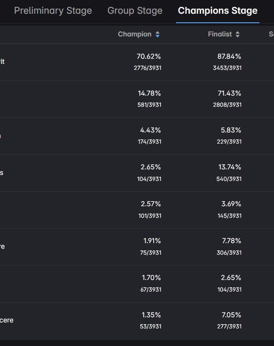This screenshot has height=346, width=274.
Task: Click the Champion column sort arrows icon
Action: tap(158, 35)
